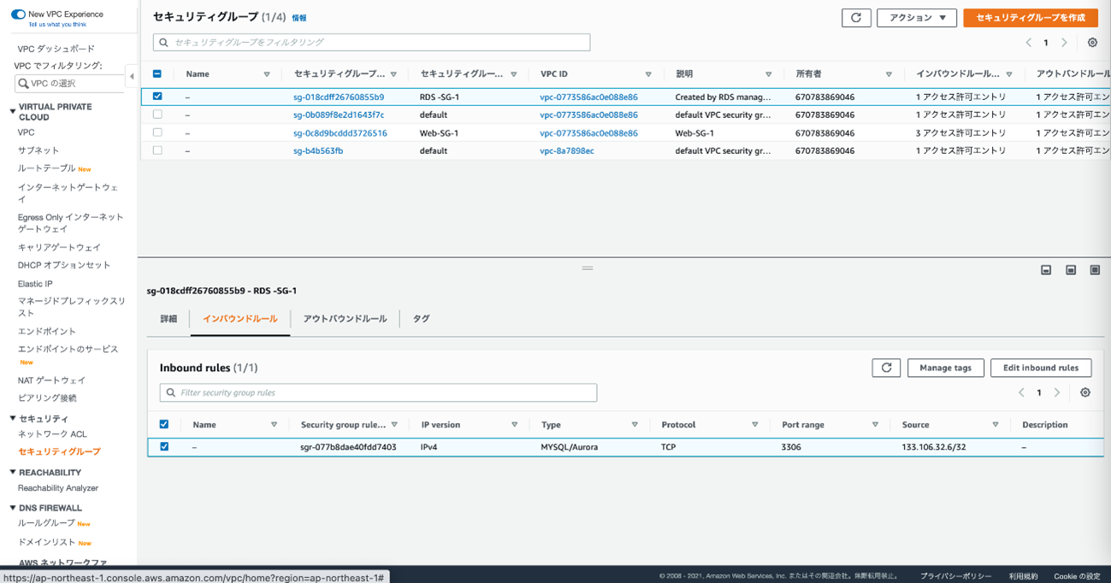Toggle the New VPC Experience switch
The width and height of the screenshot is (1111, 583).
[18, 15]
